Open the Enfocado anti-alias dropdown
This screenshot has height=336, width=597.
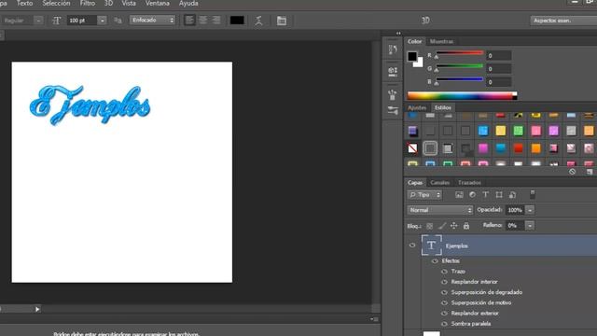pyautogui.click(x=152, y=20)
